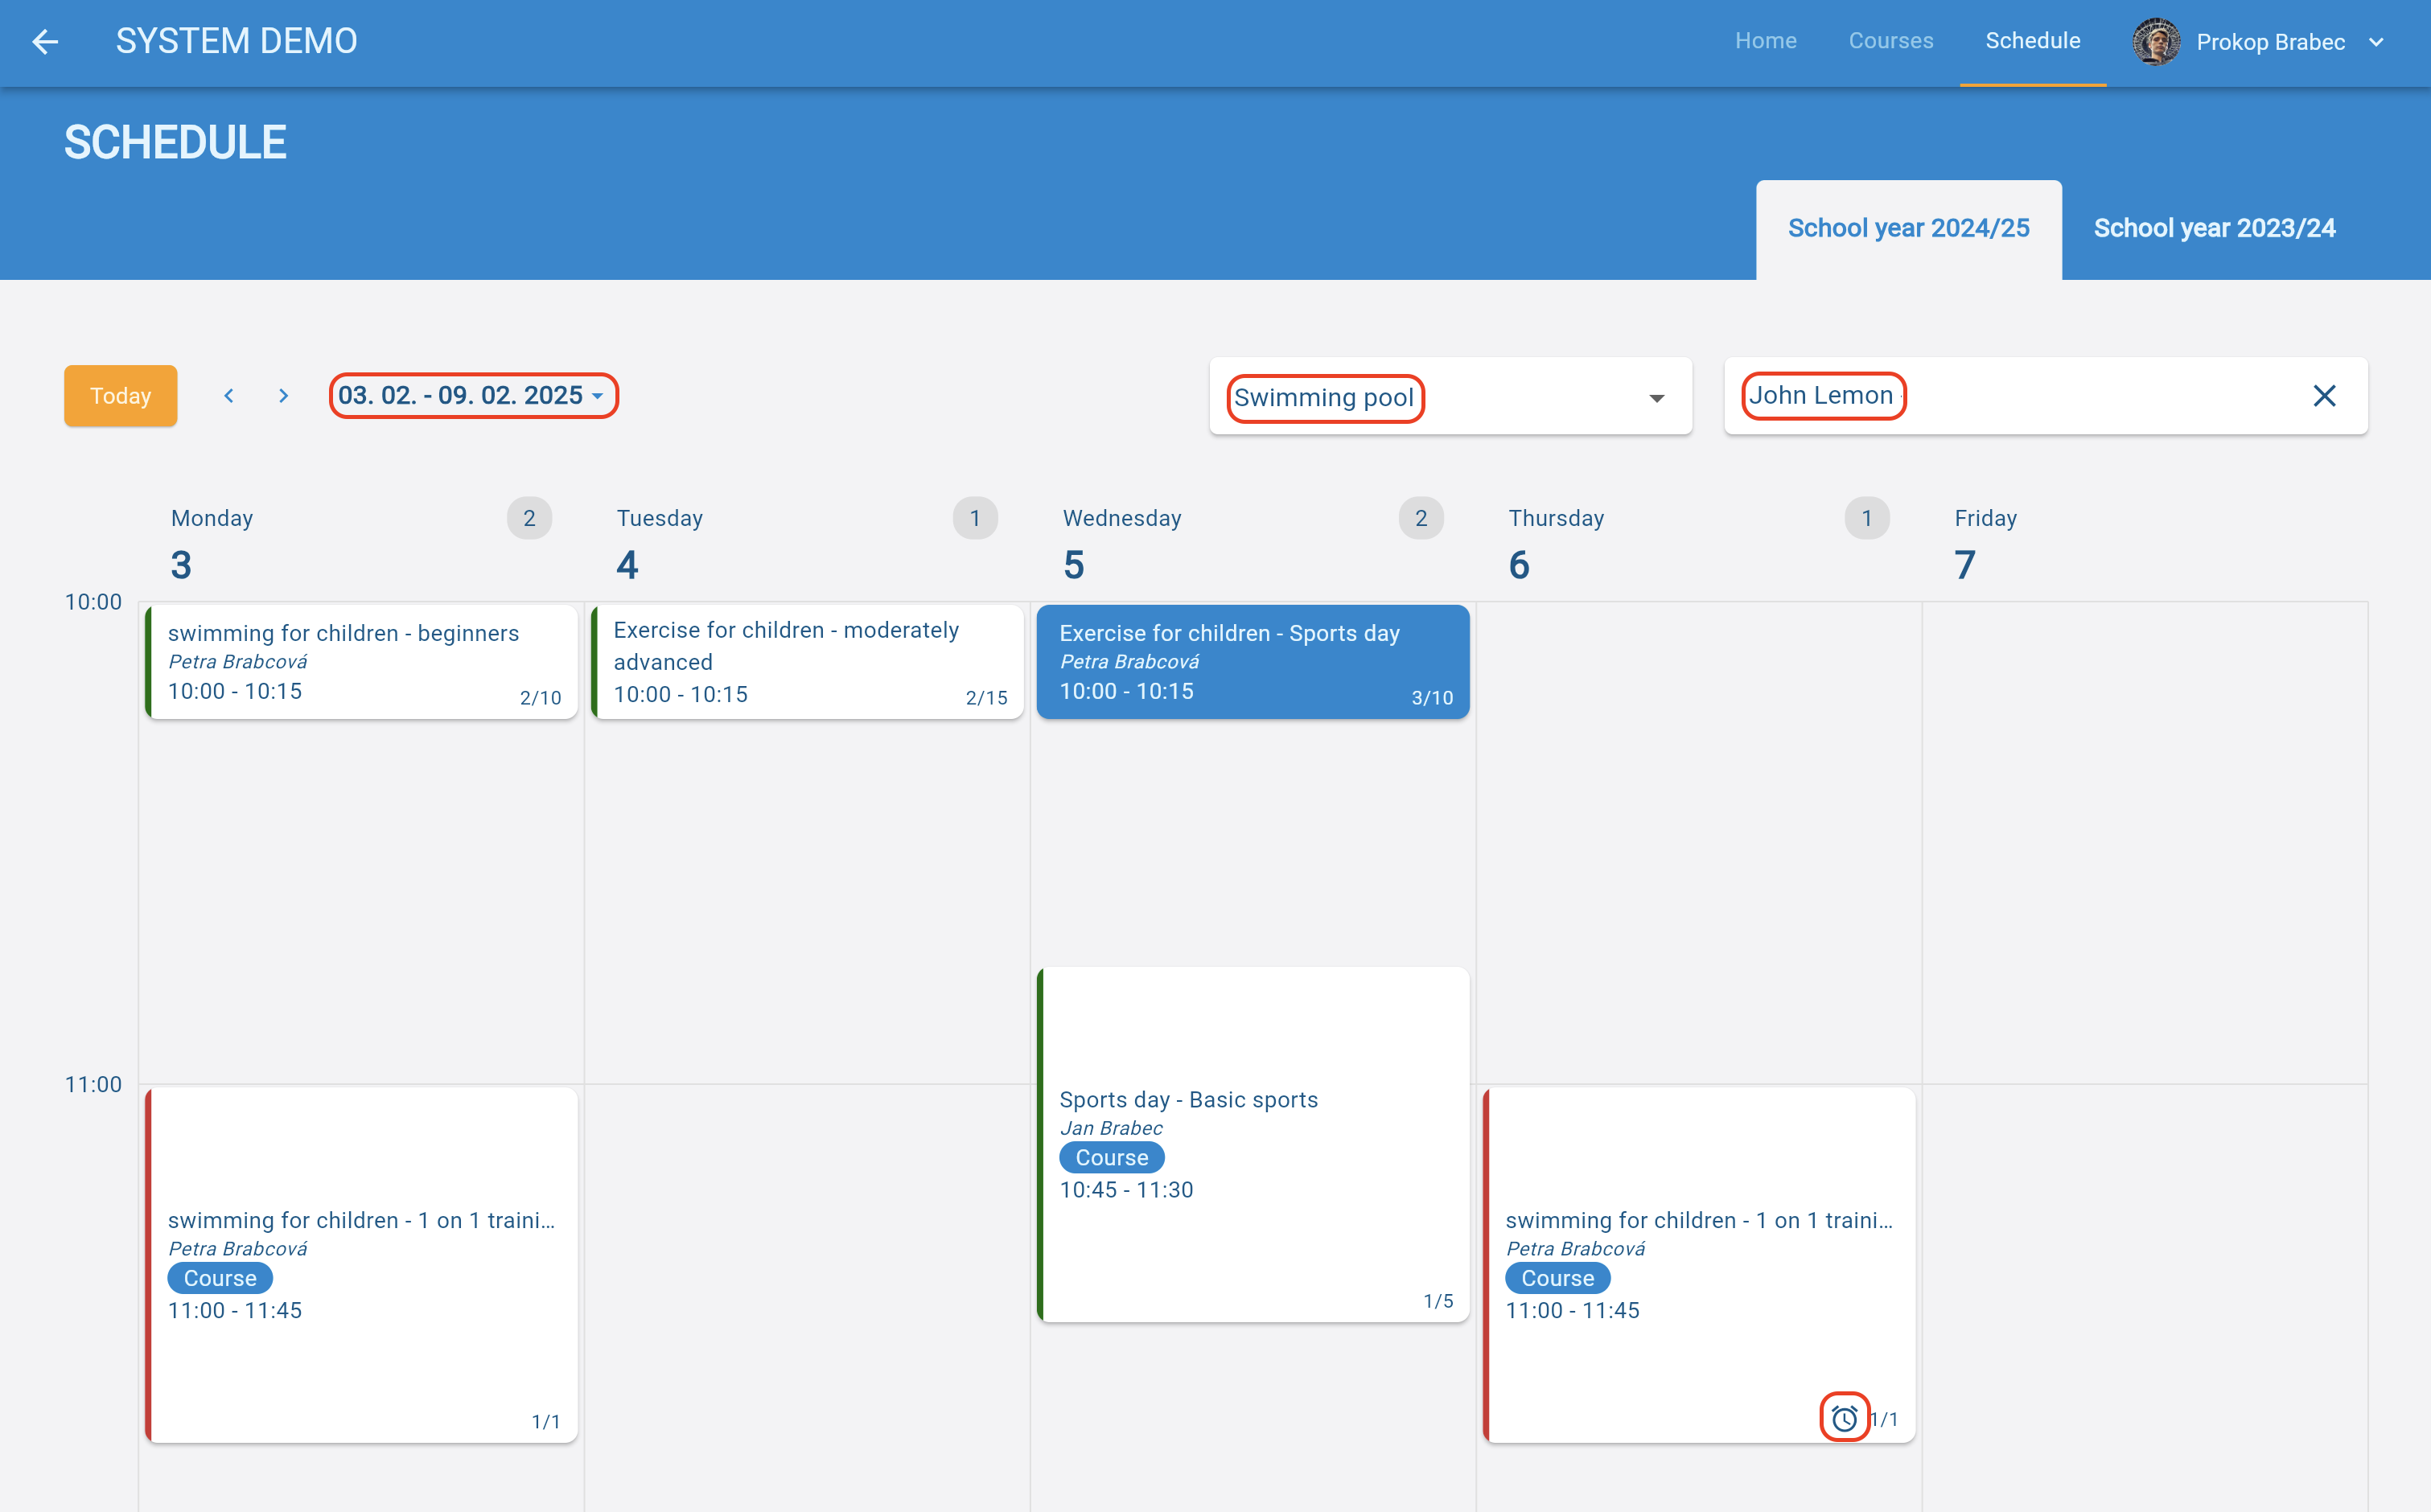Click the alarm clock icon on Thursday lesson
Screen dimensions: 2431x1512
pos(1844,1418)
